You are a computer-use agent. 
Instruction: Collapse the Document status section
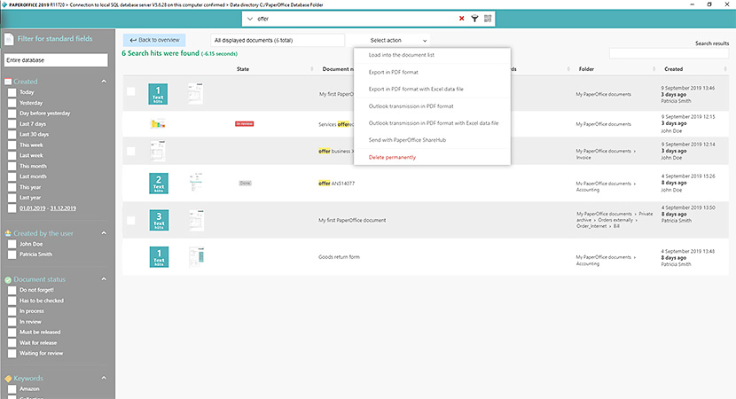104,278
